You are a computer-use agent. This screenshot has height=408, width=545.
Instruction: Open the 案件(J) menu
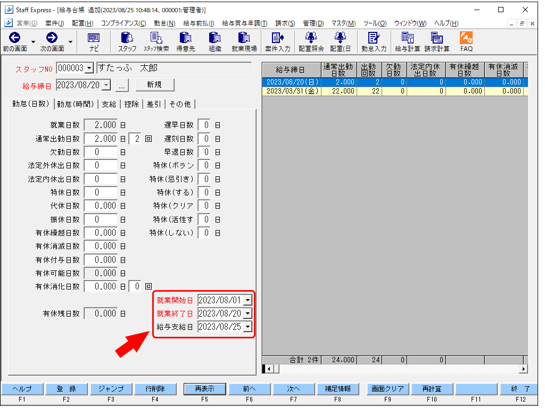coord(55,23)
